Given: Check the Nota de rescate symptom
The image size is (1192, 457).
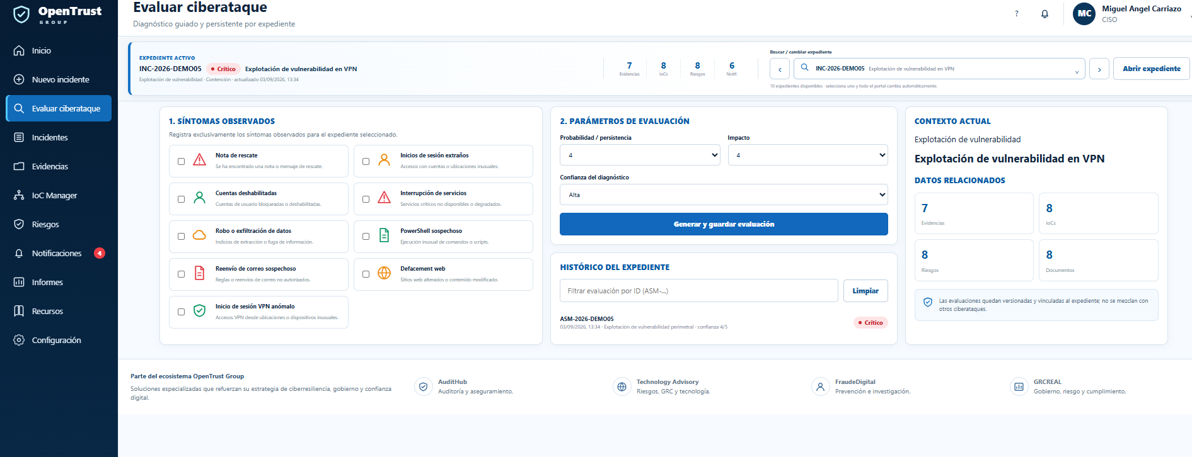Looking at the screenshot, I should tap(181, 161).
